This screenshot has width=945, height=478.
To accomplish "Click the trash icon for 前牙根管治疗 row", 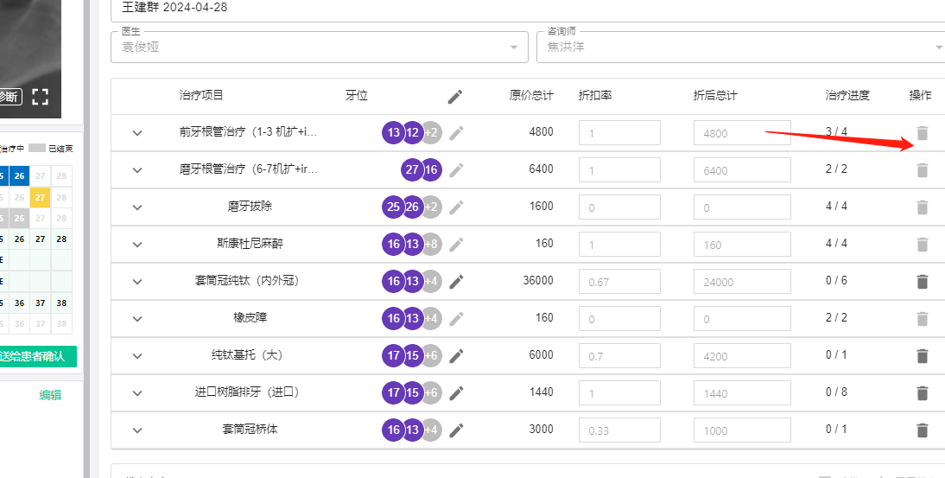I will coord(922,133).
